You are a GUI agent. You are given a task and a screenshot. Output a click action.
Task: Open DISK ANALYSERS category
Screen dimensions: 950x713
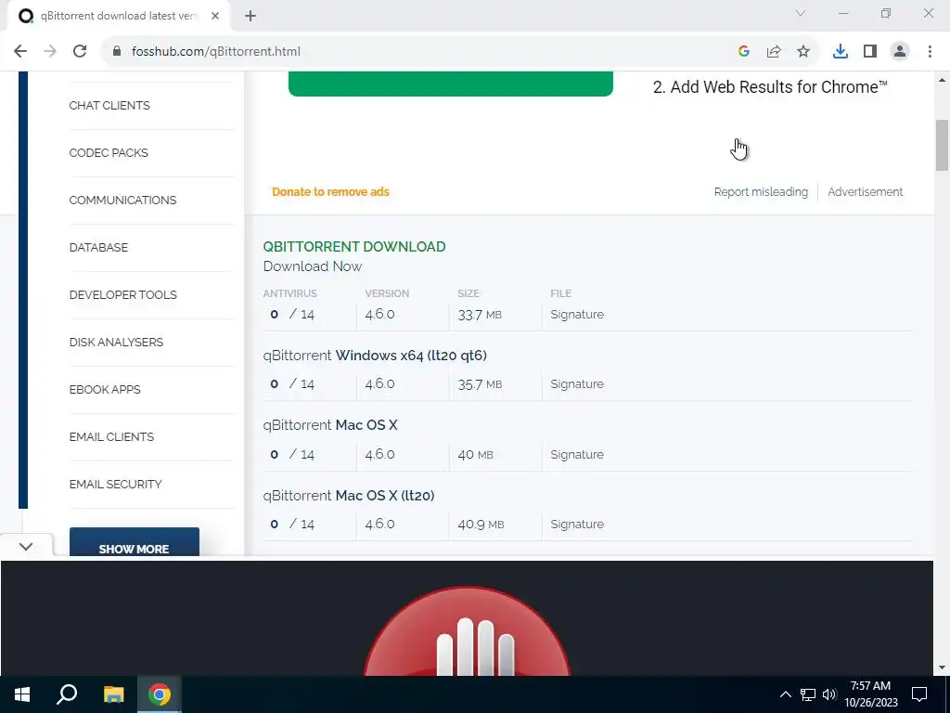(116, 342)
